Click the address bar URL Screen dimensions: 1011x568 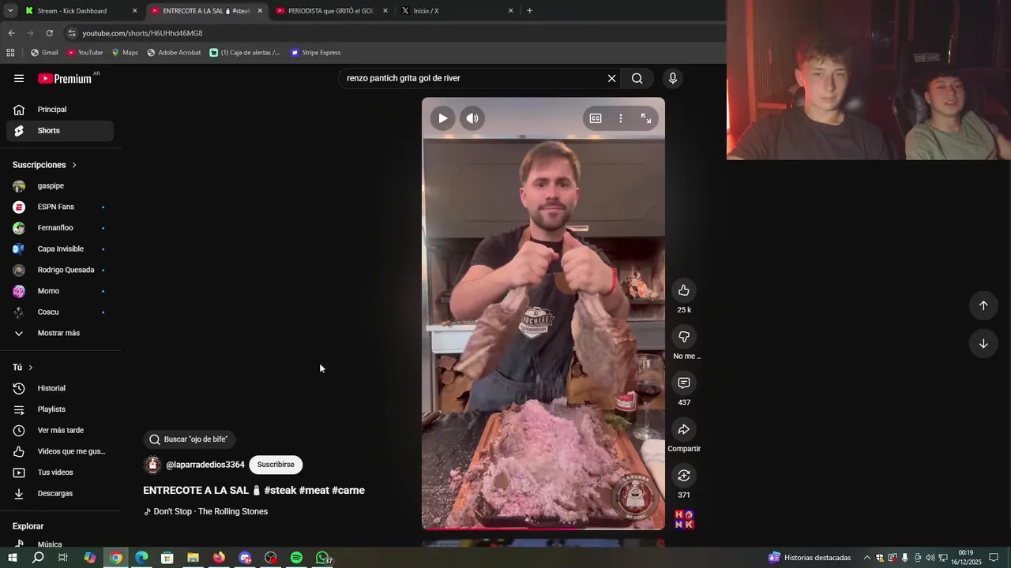pyautogui.click(x=142, y=33)
